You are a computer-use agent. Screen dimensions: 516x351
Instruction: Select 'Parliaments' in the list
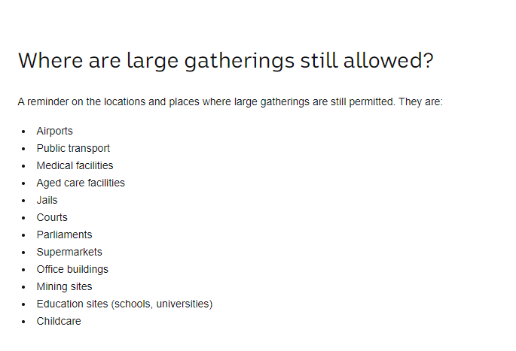coord(64,235)
